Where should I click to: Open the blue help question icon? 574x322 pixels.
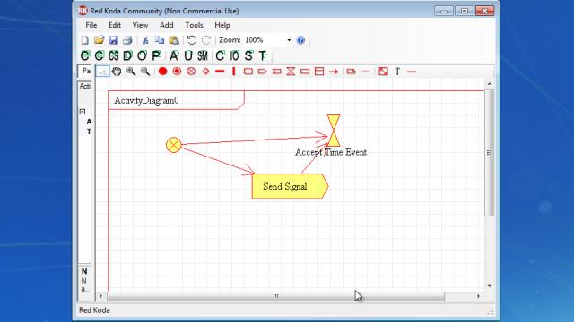[x=300, y=40]
